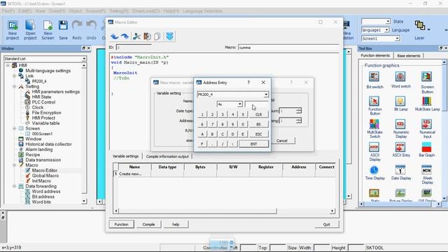448x252 pixels.
Task: Click the BS backspace key on keypad
Action: click(x=258, y=125)
